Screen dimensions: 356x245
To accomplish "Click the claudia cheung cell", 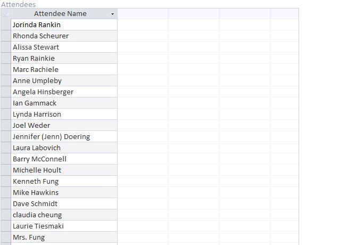I will (64, 215).
